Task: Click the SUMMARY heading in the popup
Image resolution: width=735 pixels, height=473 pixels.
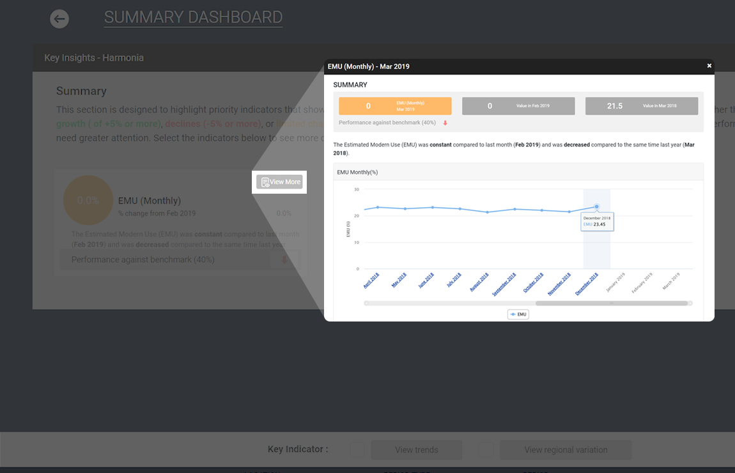Action: tap(350, 85)
